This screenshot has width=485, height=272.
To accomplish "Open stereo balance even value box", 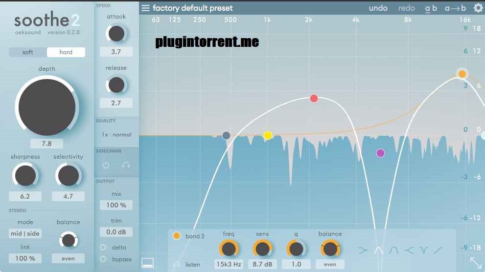I will point(68,258).
